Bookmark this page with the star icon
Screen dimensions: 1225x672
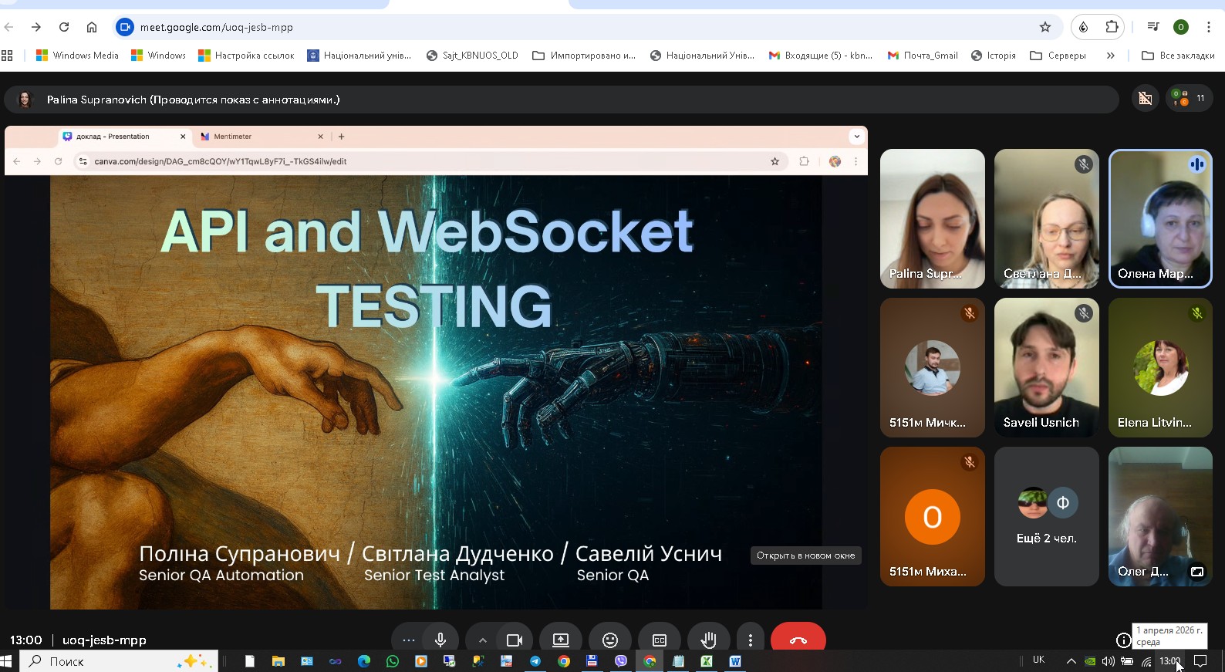pos(1045,27)
